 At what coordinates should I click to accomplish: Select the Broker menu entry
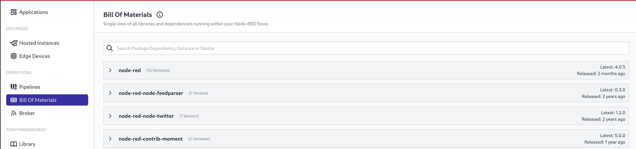tap(27, 113)
